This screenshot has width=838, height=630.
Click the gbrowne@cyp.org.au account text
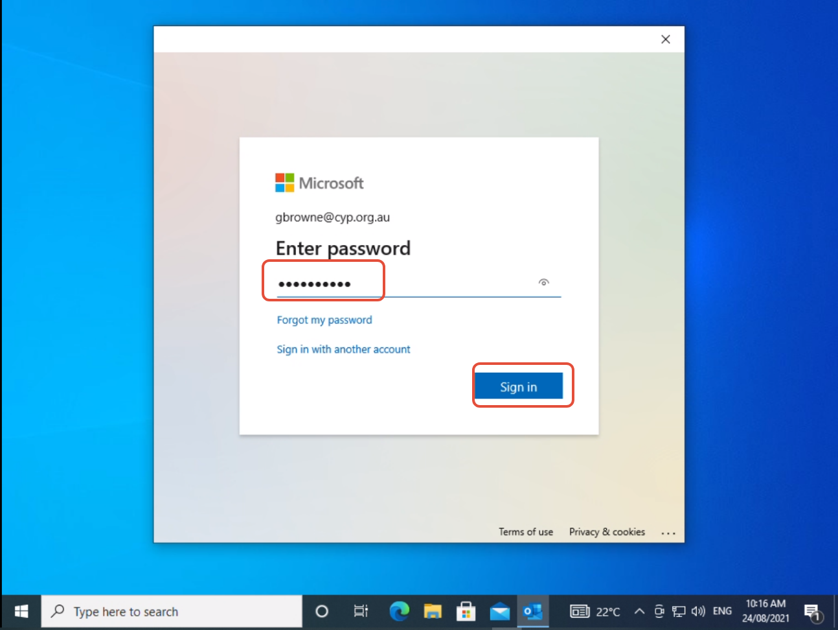[x=332, y=217]
